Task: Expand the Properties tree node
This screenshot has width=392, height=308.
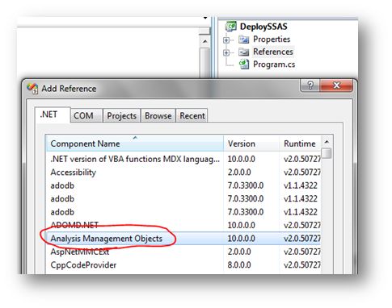Action: (x=226, y=40)
